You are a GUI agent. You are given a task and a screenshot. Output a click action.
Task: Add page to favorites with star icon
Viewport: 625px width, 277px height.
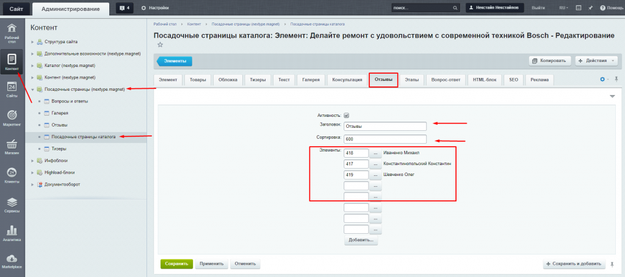tap(161, 45)
